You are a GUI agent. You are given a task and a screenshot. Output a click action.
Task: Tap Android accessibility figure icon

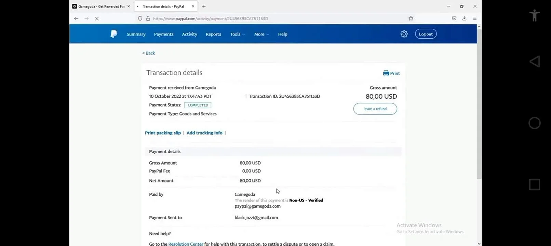(535, 15)
